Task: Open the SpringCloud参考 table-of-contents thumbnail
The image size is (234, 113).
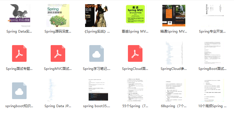Action: 174,53
